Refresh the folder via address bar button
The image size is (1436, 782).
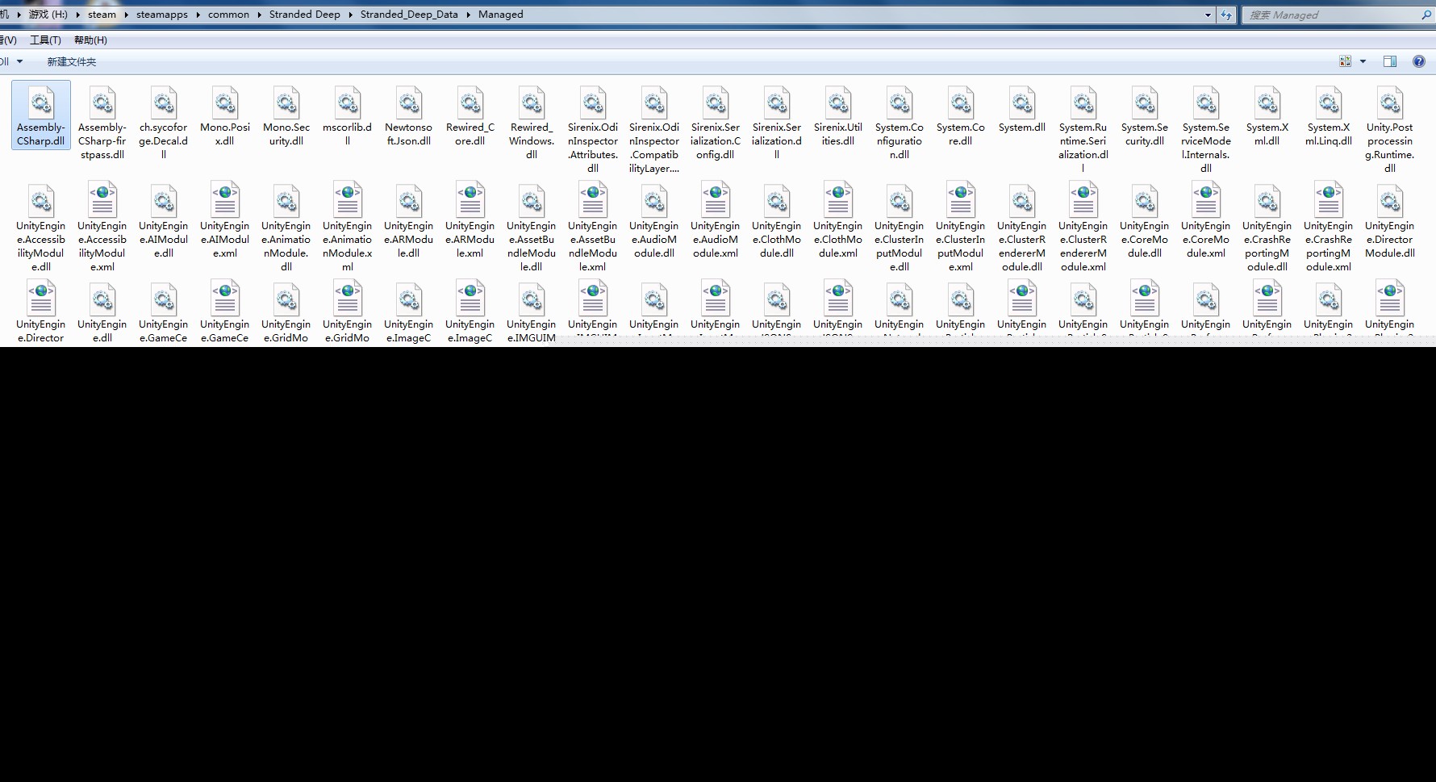tap(1226, 15)
